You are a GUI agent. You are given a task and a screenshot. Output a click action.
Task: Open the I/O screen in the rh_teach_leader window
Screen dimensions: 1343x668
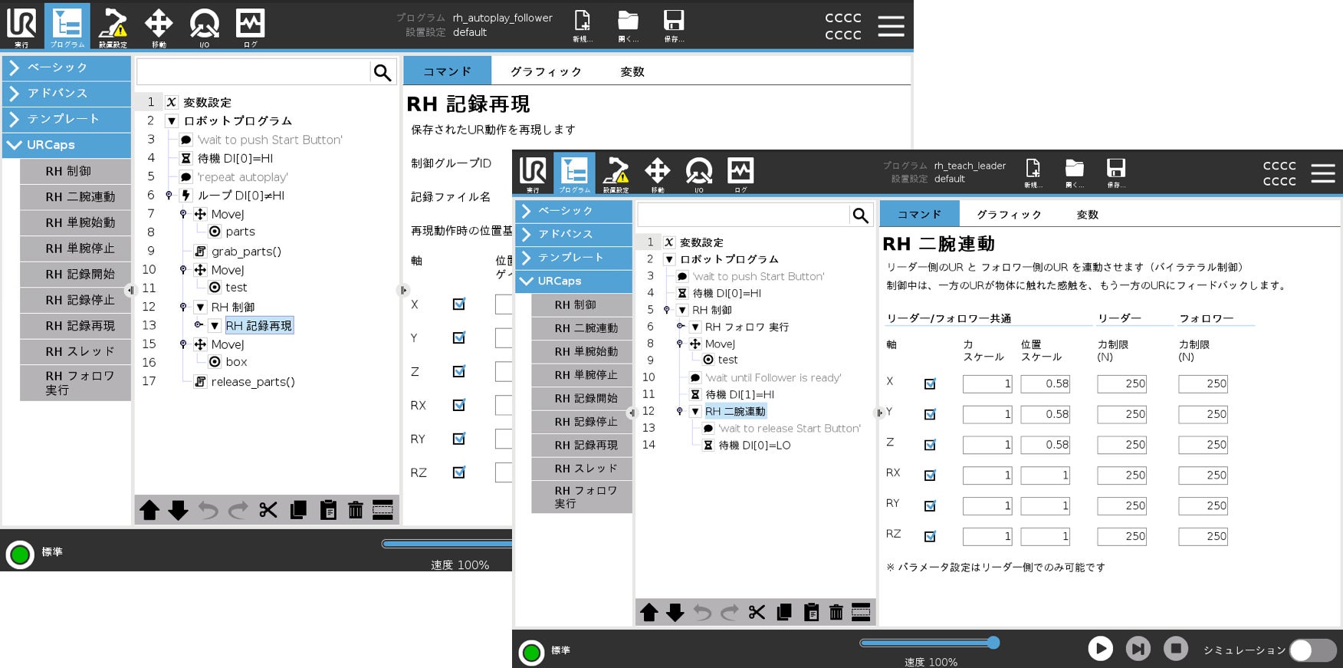pyautogui.click(x=698, y=174)
